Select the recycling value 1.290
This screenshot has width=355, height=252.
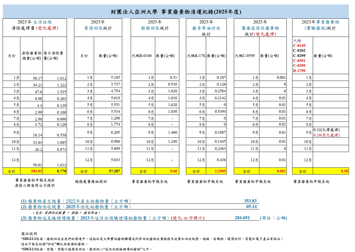[115, 118]
